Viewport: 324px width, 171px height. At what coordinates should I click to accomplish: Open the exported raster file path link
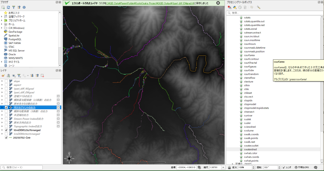[155, 3]
